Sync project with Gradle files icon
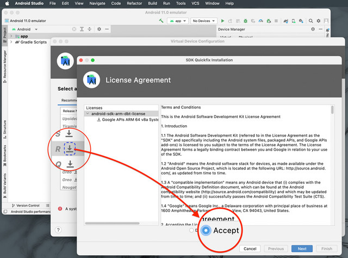This screenshot has height=258, width=348. [286, 21]
